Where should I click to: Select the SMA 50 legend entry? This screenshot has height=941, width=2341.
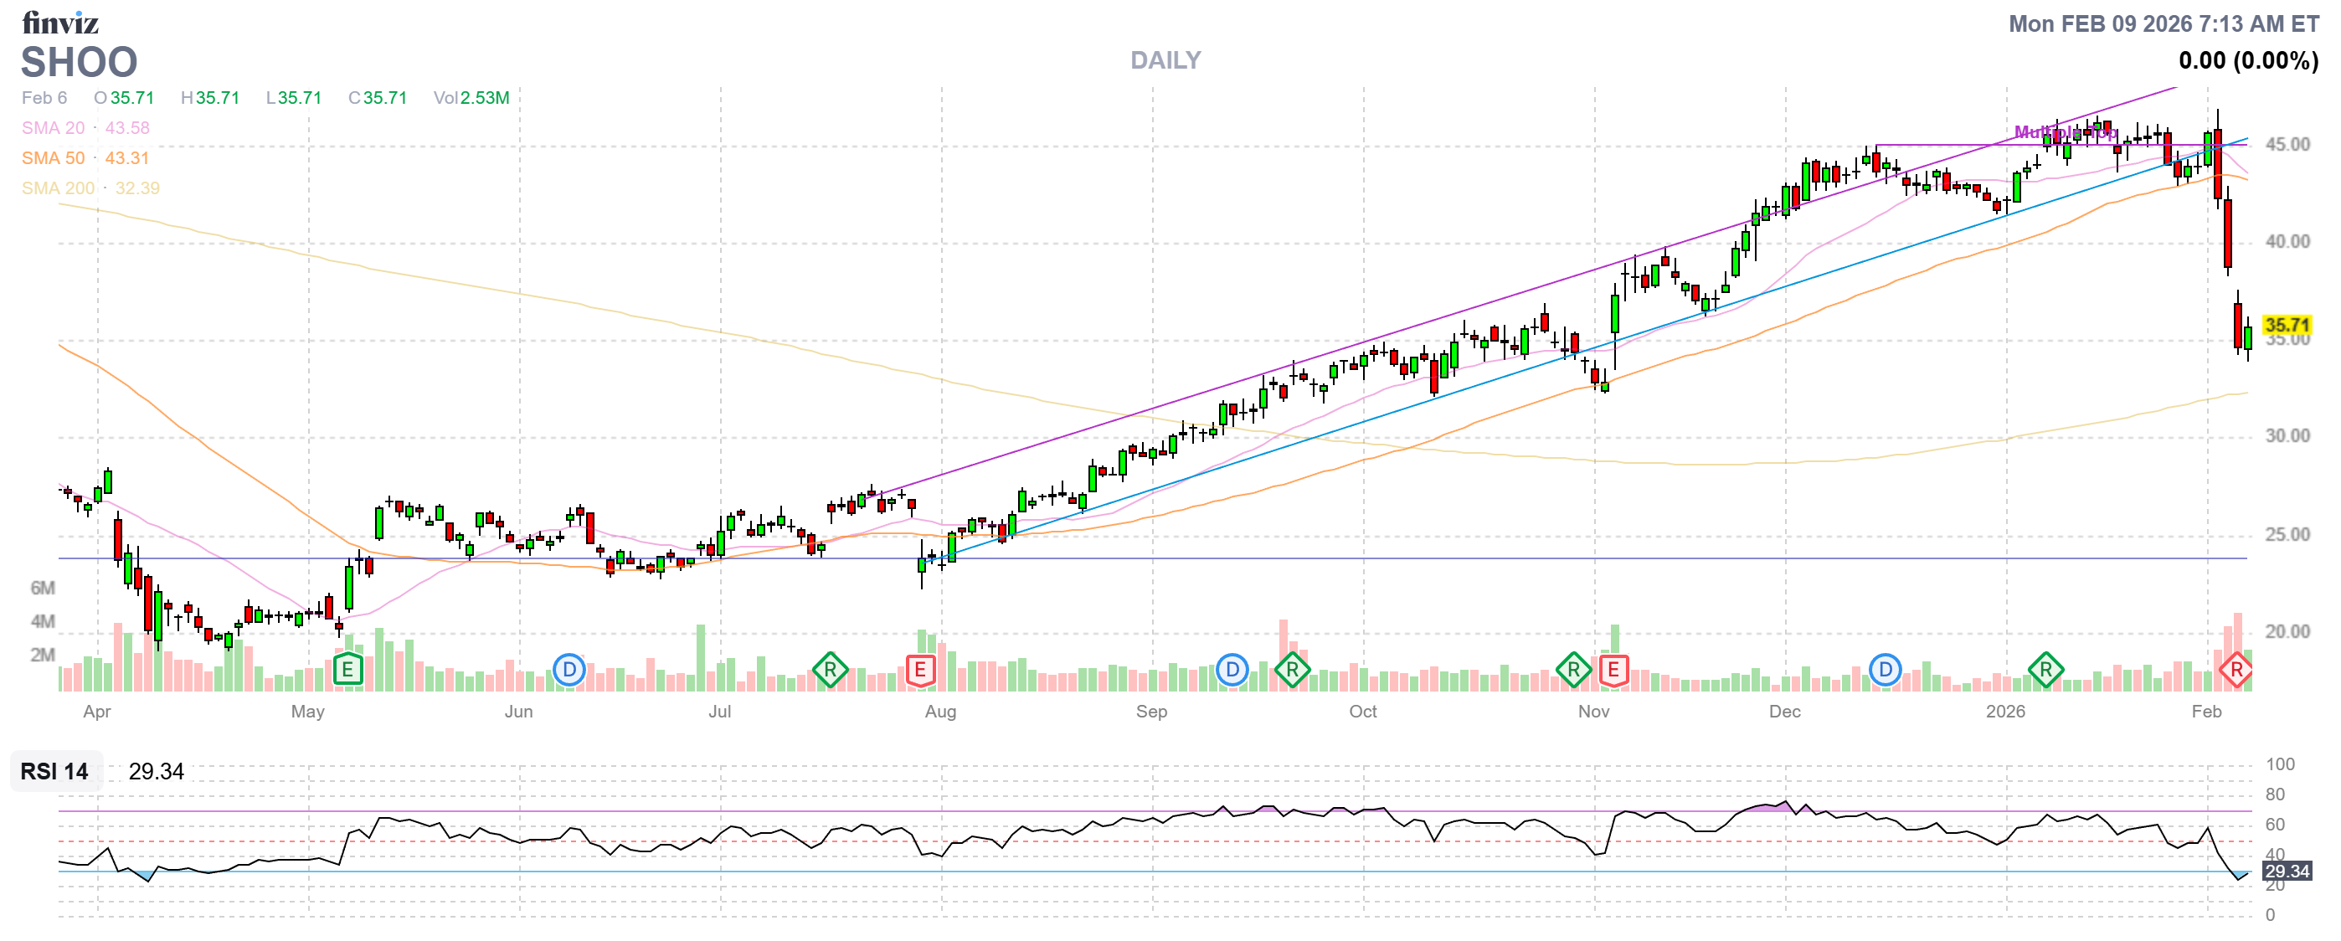pyautogui.click(x=53, y=158)
